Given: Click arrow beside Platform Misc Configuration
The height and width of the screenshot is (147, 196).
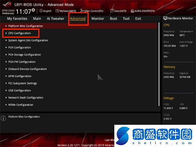Looking at the screenshot, I should pyautogui.click(x=6, y=26).
